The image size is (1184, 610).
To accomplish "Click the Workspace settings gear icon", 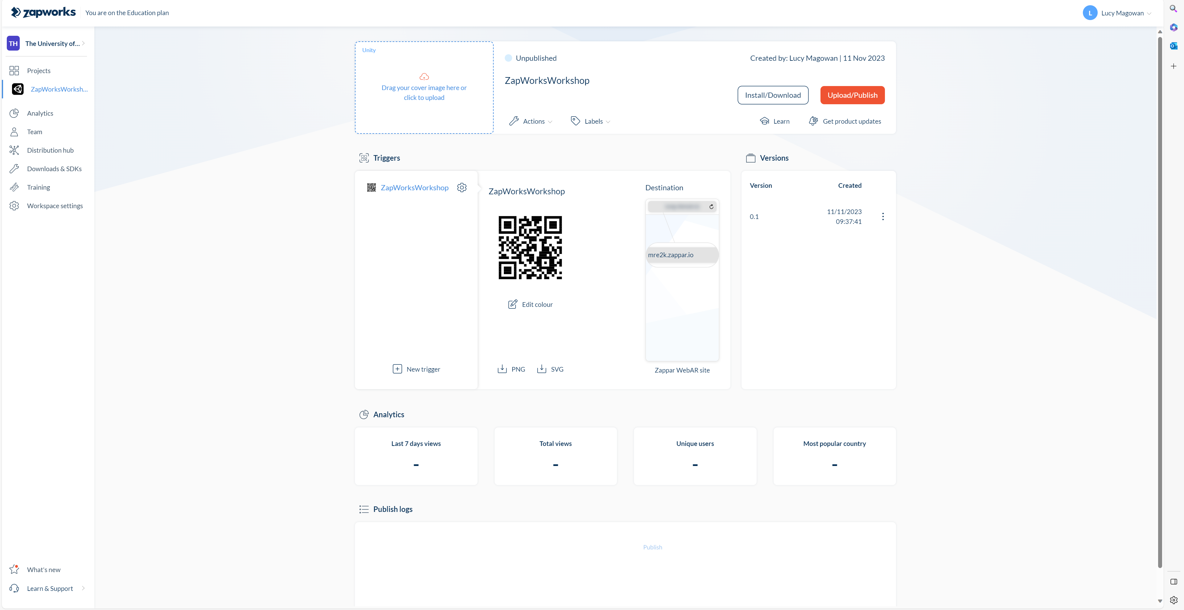I will pos(14,206).
